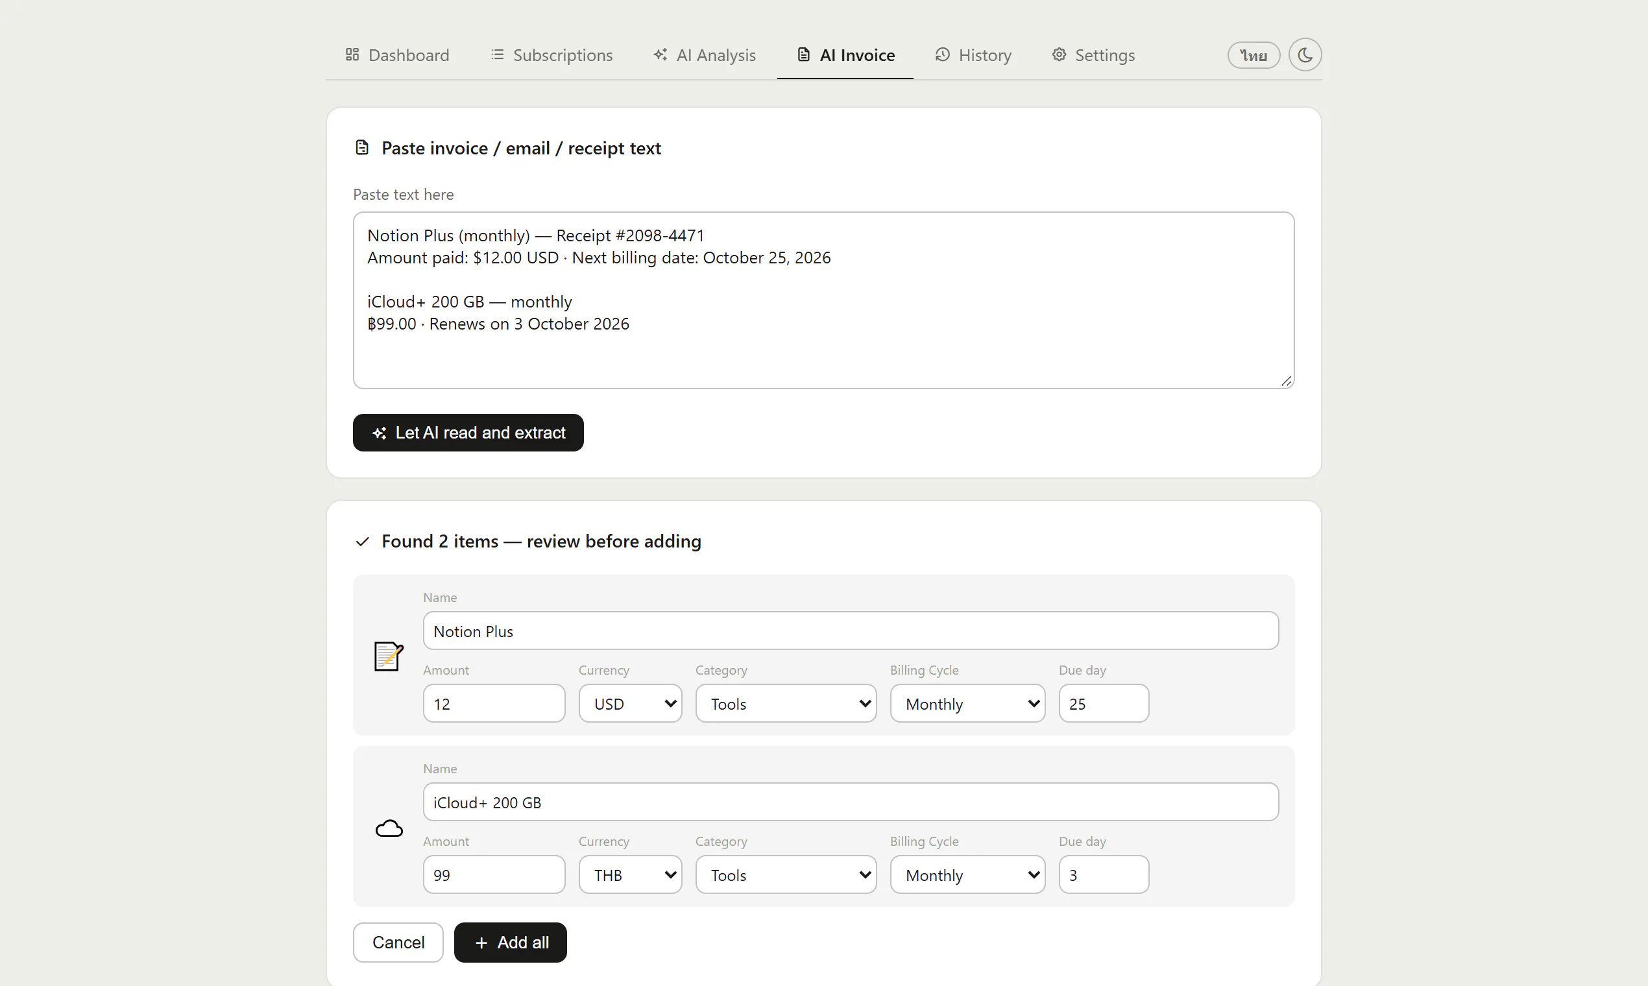Open the Dashboard tab

397,55
